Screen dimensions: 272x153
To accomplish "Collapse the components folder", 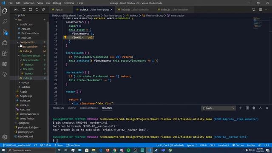I will [27, 42].
